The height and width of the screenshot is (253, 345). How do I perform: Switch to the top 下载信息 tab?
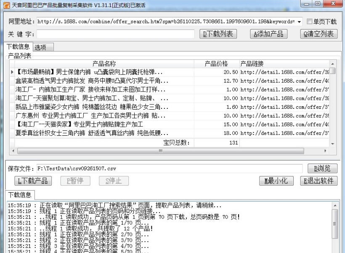pos(18,46)
